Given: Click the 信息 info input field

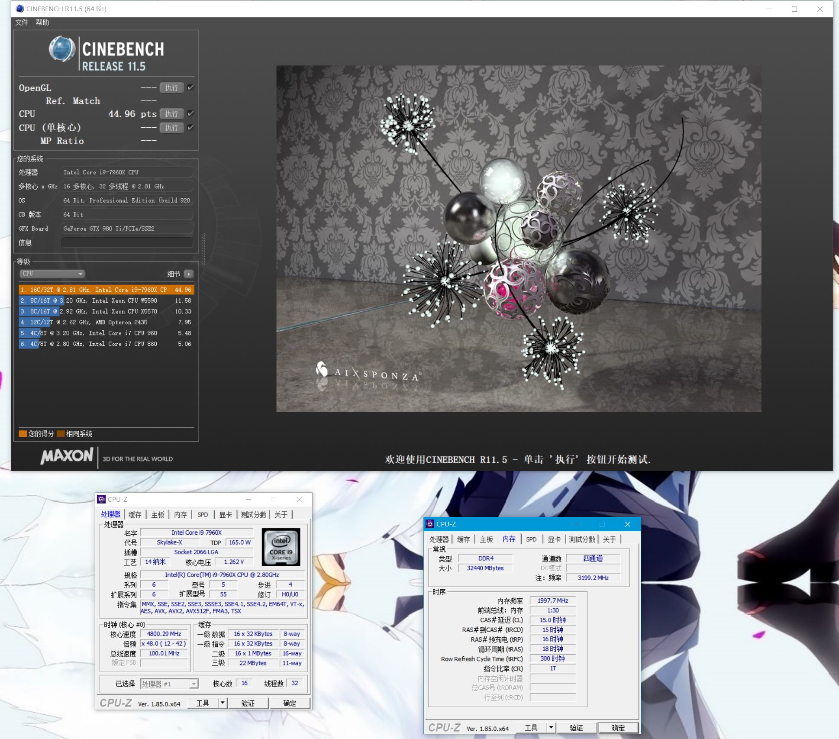Looking at the screenshot, I should (127, 242).
